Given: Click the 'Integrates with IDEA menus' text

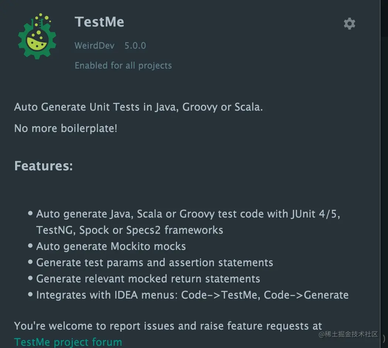Looking at the screenshot, I should click(107, 295).
